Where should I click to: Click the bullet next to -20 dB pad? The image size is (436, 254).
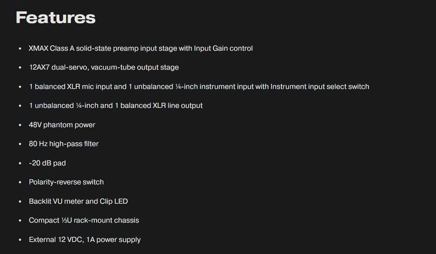20,163
